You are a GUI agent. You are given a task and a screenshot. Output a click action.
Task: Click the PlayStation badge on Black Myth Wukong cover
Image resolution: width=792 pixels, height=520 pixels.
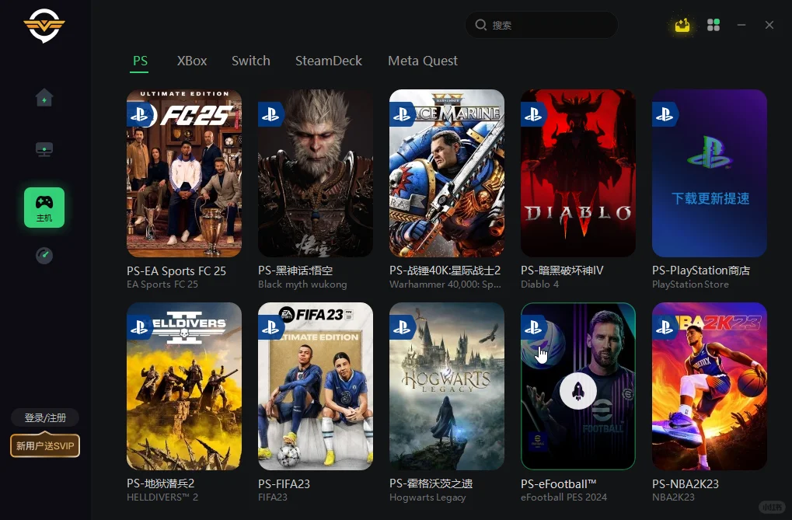pos(270,115)
